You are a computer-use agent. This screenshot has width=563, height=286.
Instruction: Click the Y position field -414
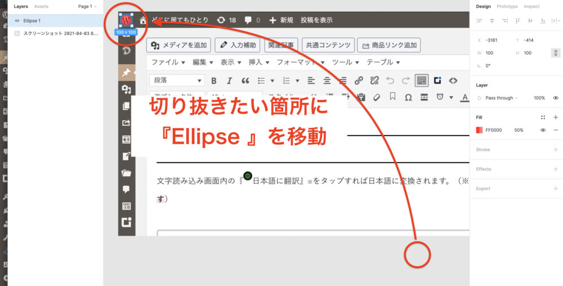[529, 40]
